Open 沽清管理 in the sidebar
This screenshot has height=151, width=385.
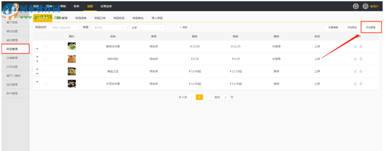tap(15, 58)
